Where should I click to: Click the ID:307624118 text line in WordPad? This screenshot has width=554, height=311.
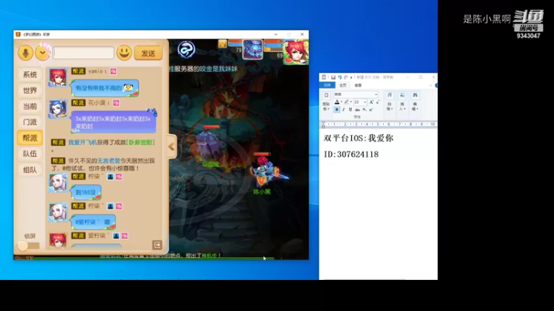pyautogui.click(x=351, y=154)
